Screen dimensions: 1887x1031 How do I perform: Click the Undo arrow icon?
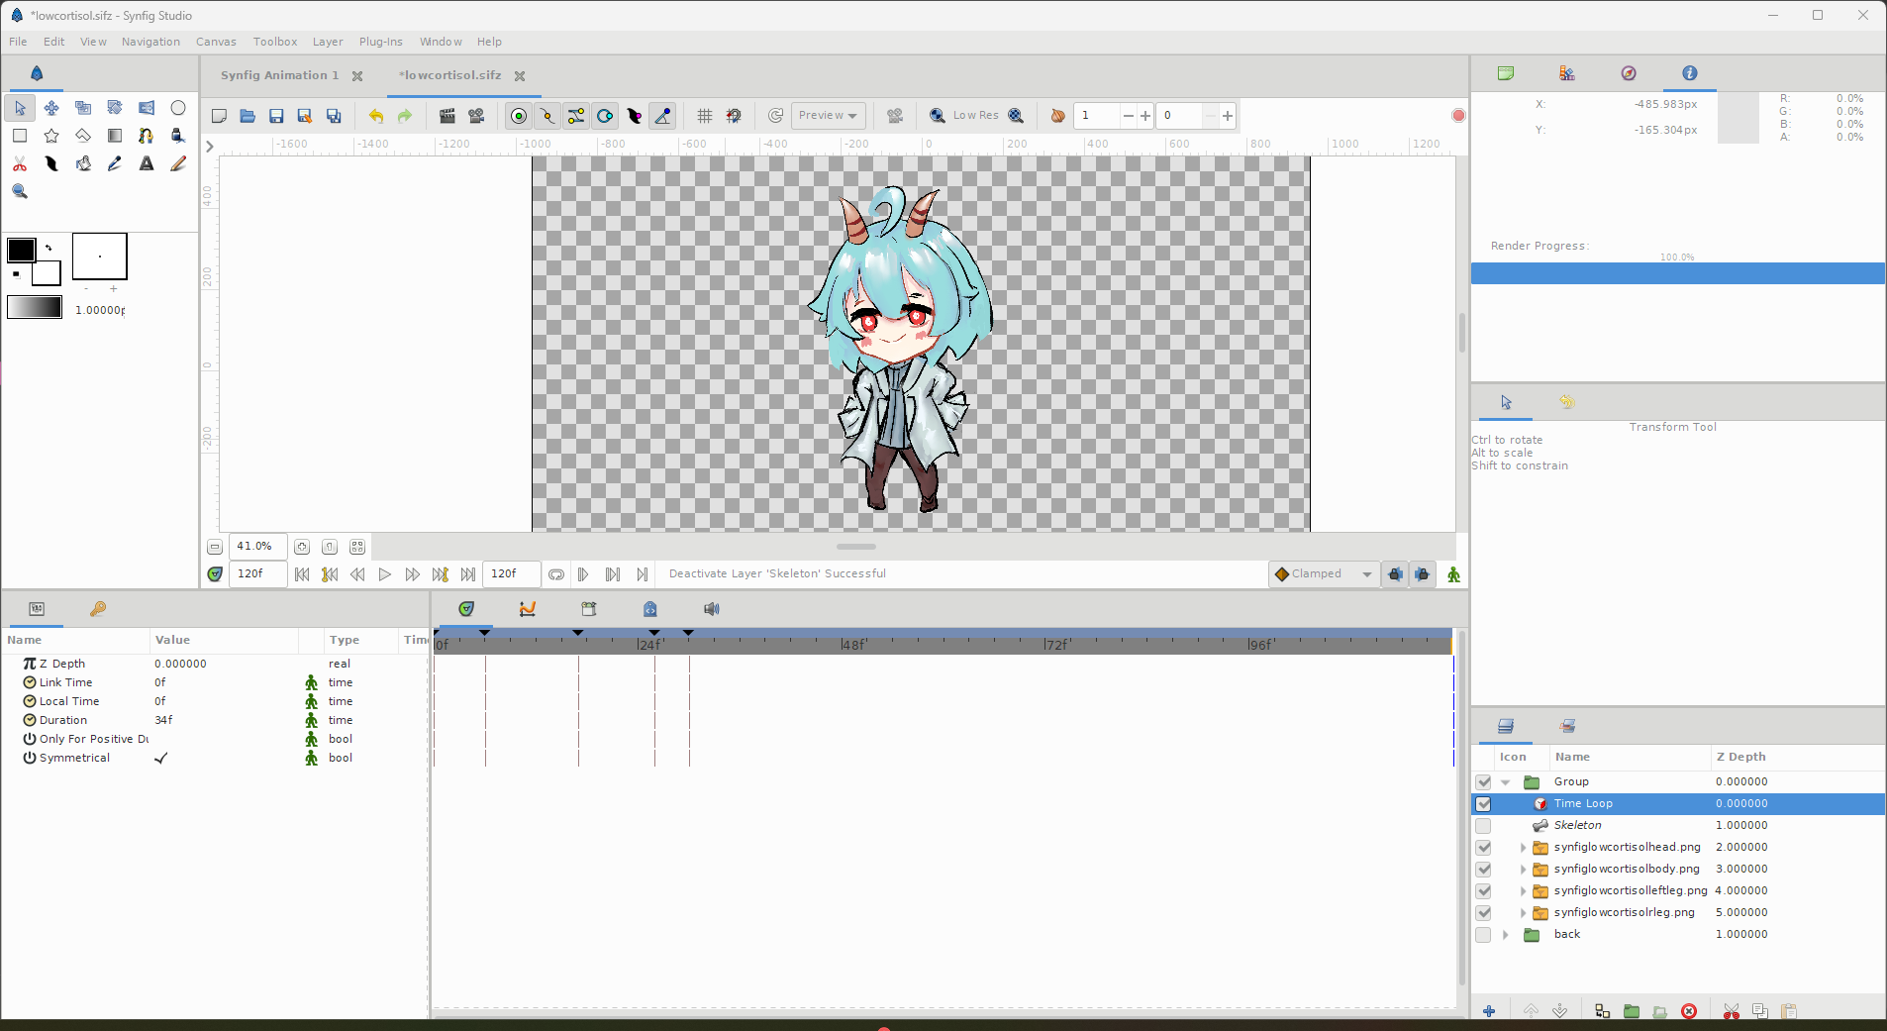376,116
